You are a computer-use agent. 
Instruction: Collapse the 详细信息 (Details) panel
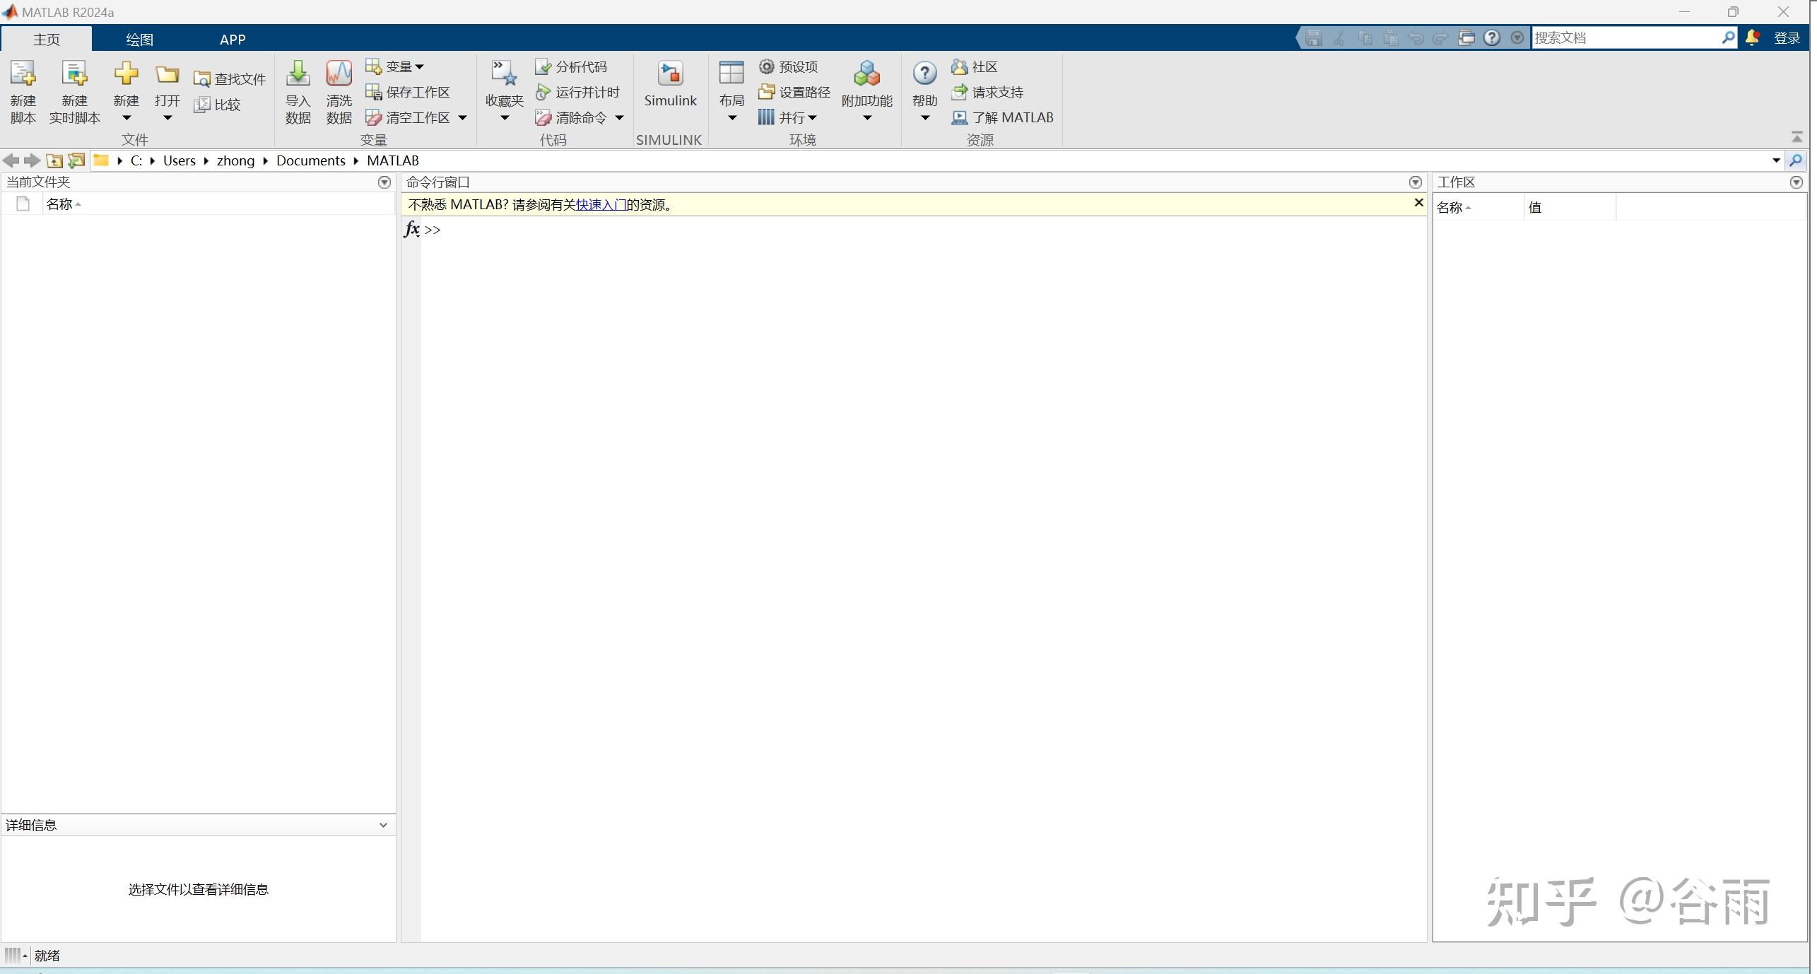click(x=382, y=825)
